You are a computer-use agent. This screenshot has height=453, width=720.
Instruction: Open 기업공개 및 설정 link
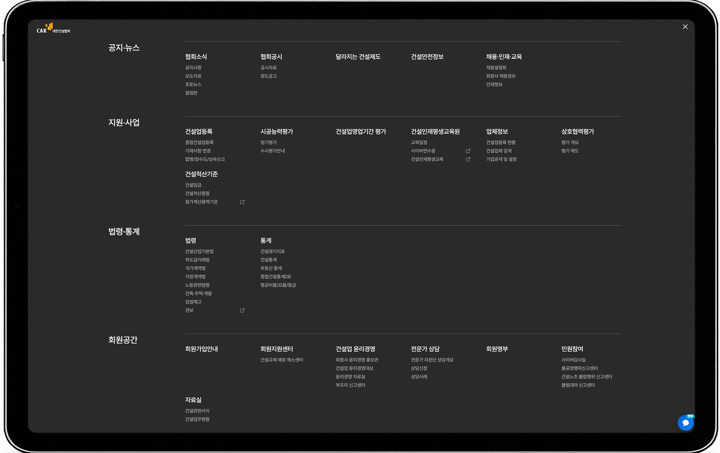[x=501, y=159]
